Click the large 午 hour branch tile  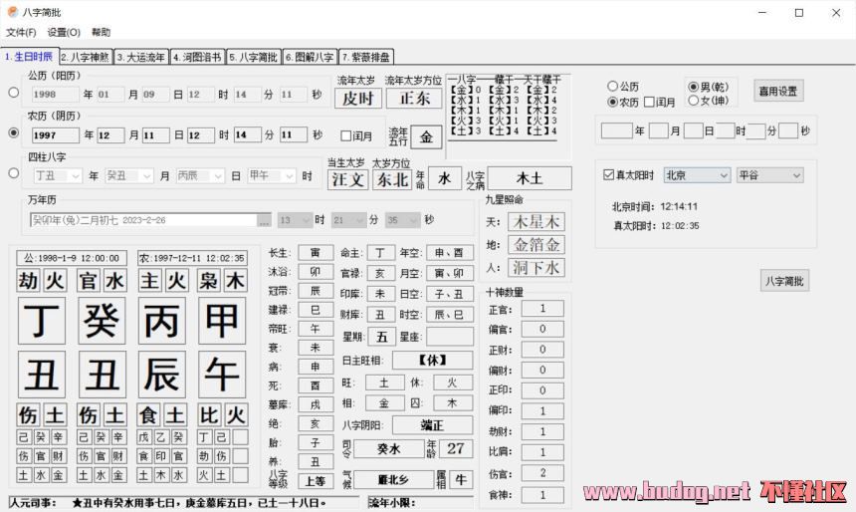click(x=221, y=376)
